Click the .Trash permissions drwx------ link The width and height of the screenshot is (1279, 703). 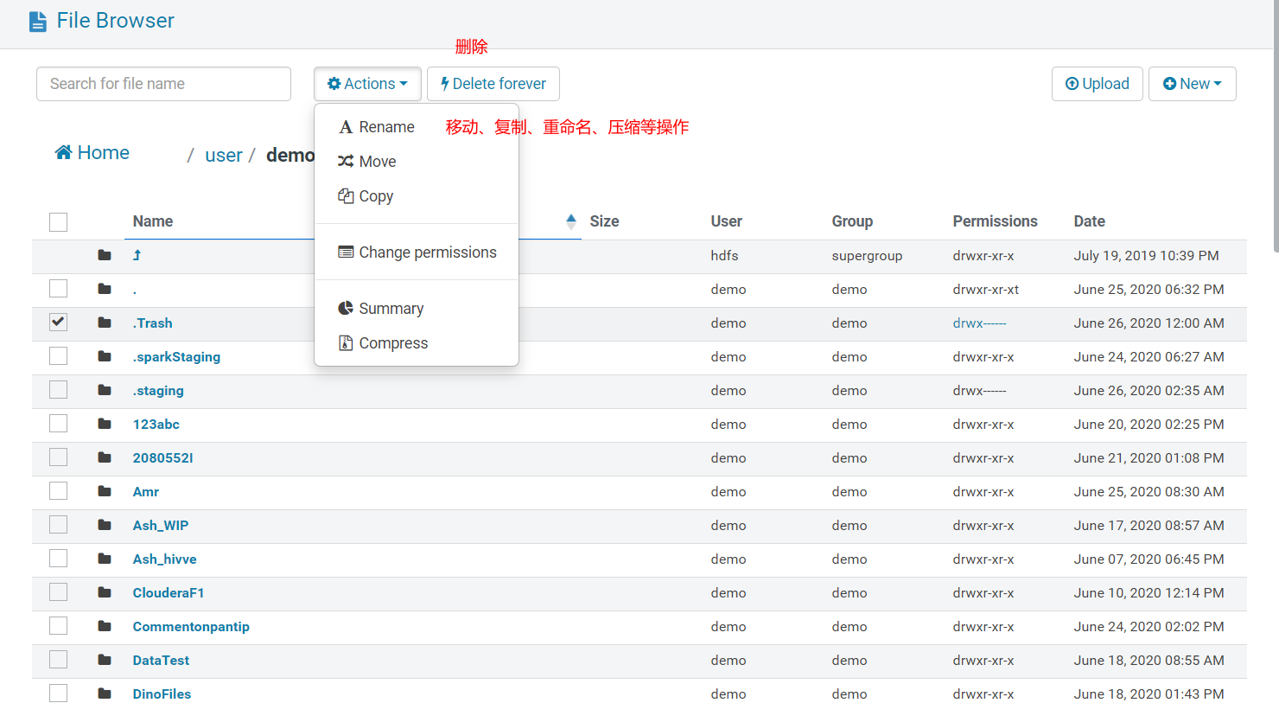pyautogui.click(x=980, y=323)
